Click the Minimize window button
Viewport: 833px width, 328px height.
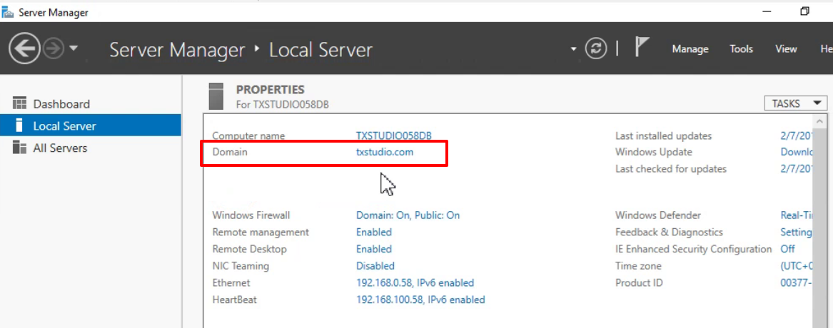(767, 11)
